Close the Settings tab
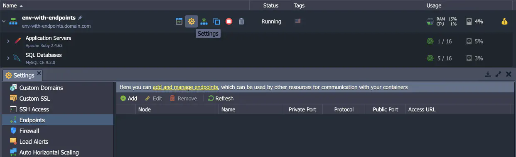 [39, 73]
